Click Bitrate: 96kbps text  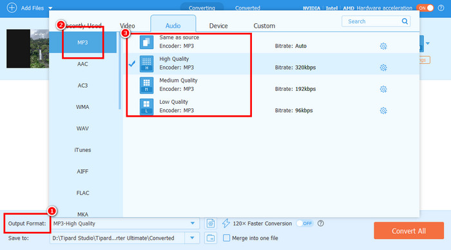[x=294, y=110]
